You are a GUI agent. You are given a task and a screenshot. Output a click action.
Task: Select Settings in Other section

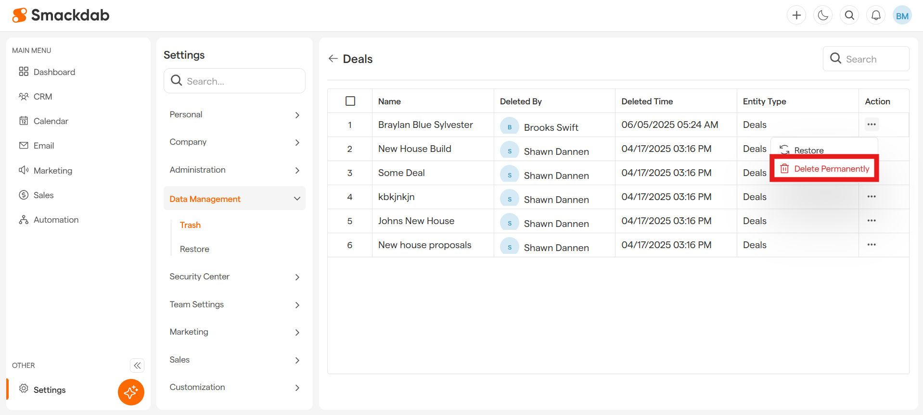(x=42, y=390)
